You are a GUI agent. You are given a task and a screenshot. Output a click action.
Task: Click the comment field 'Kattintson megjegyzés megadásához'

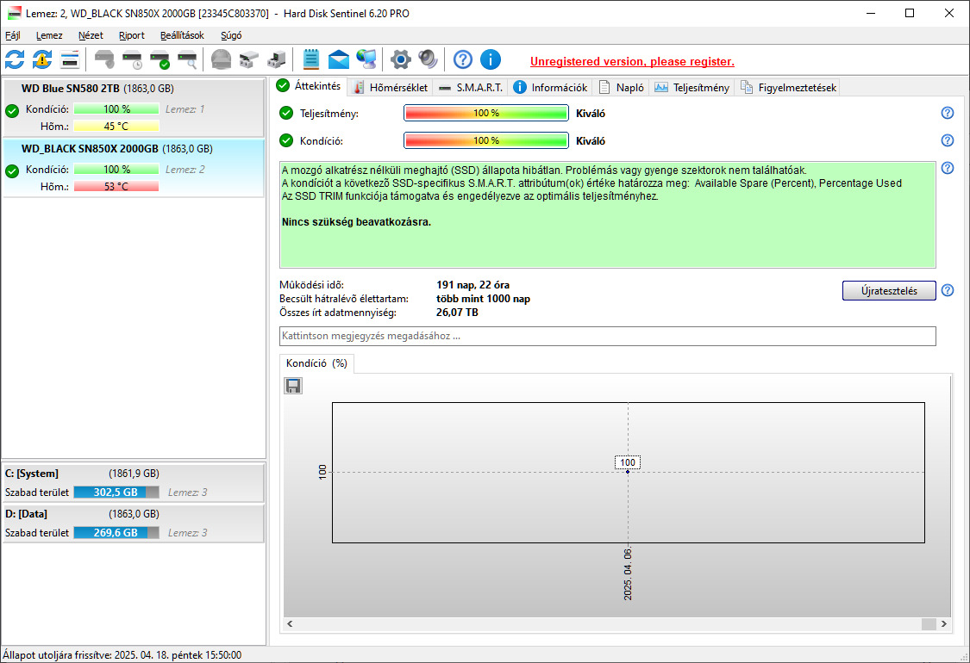click(x=608, y=336)
